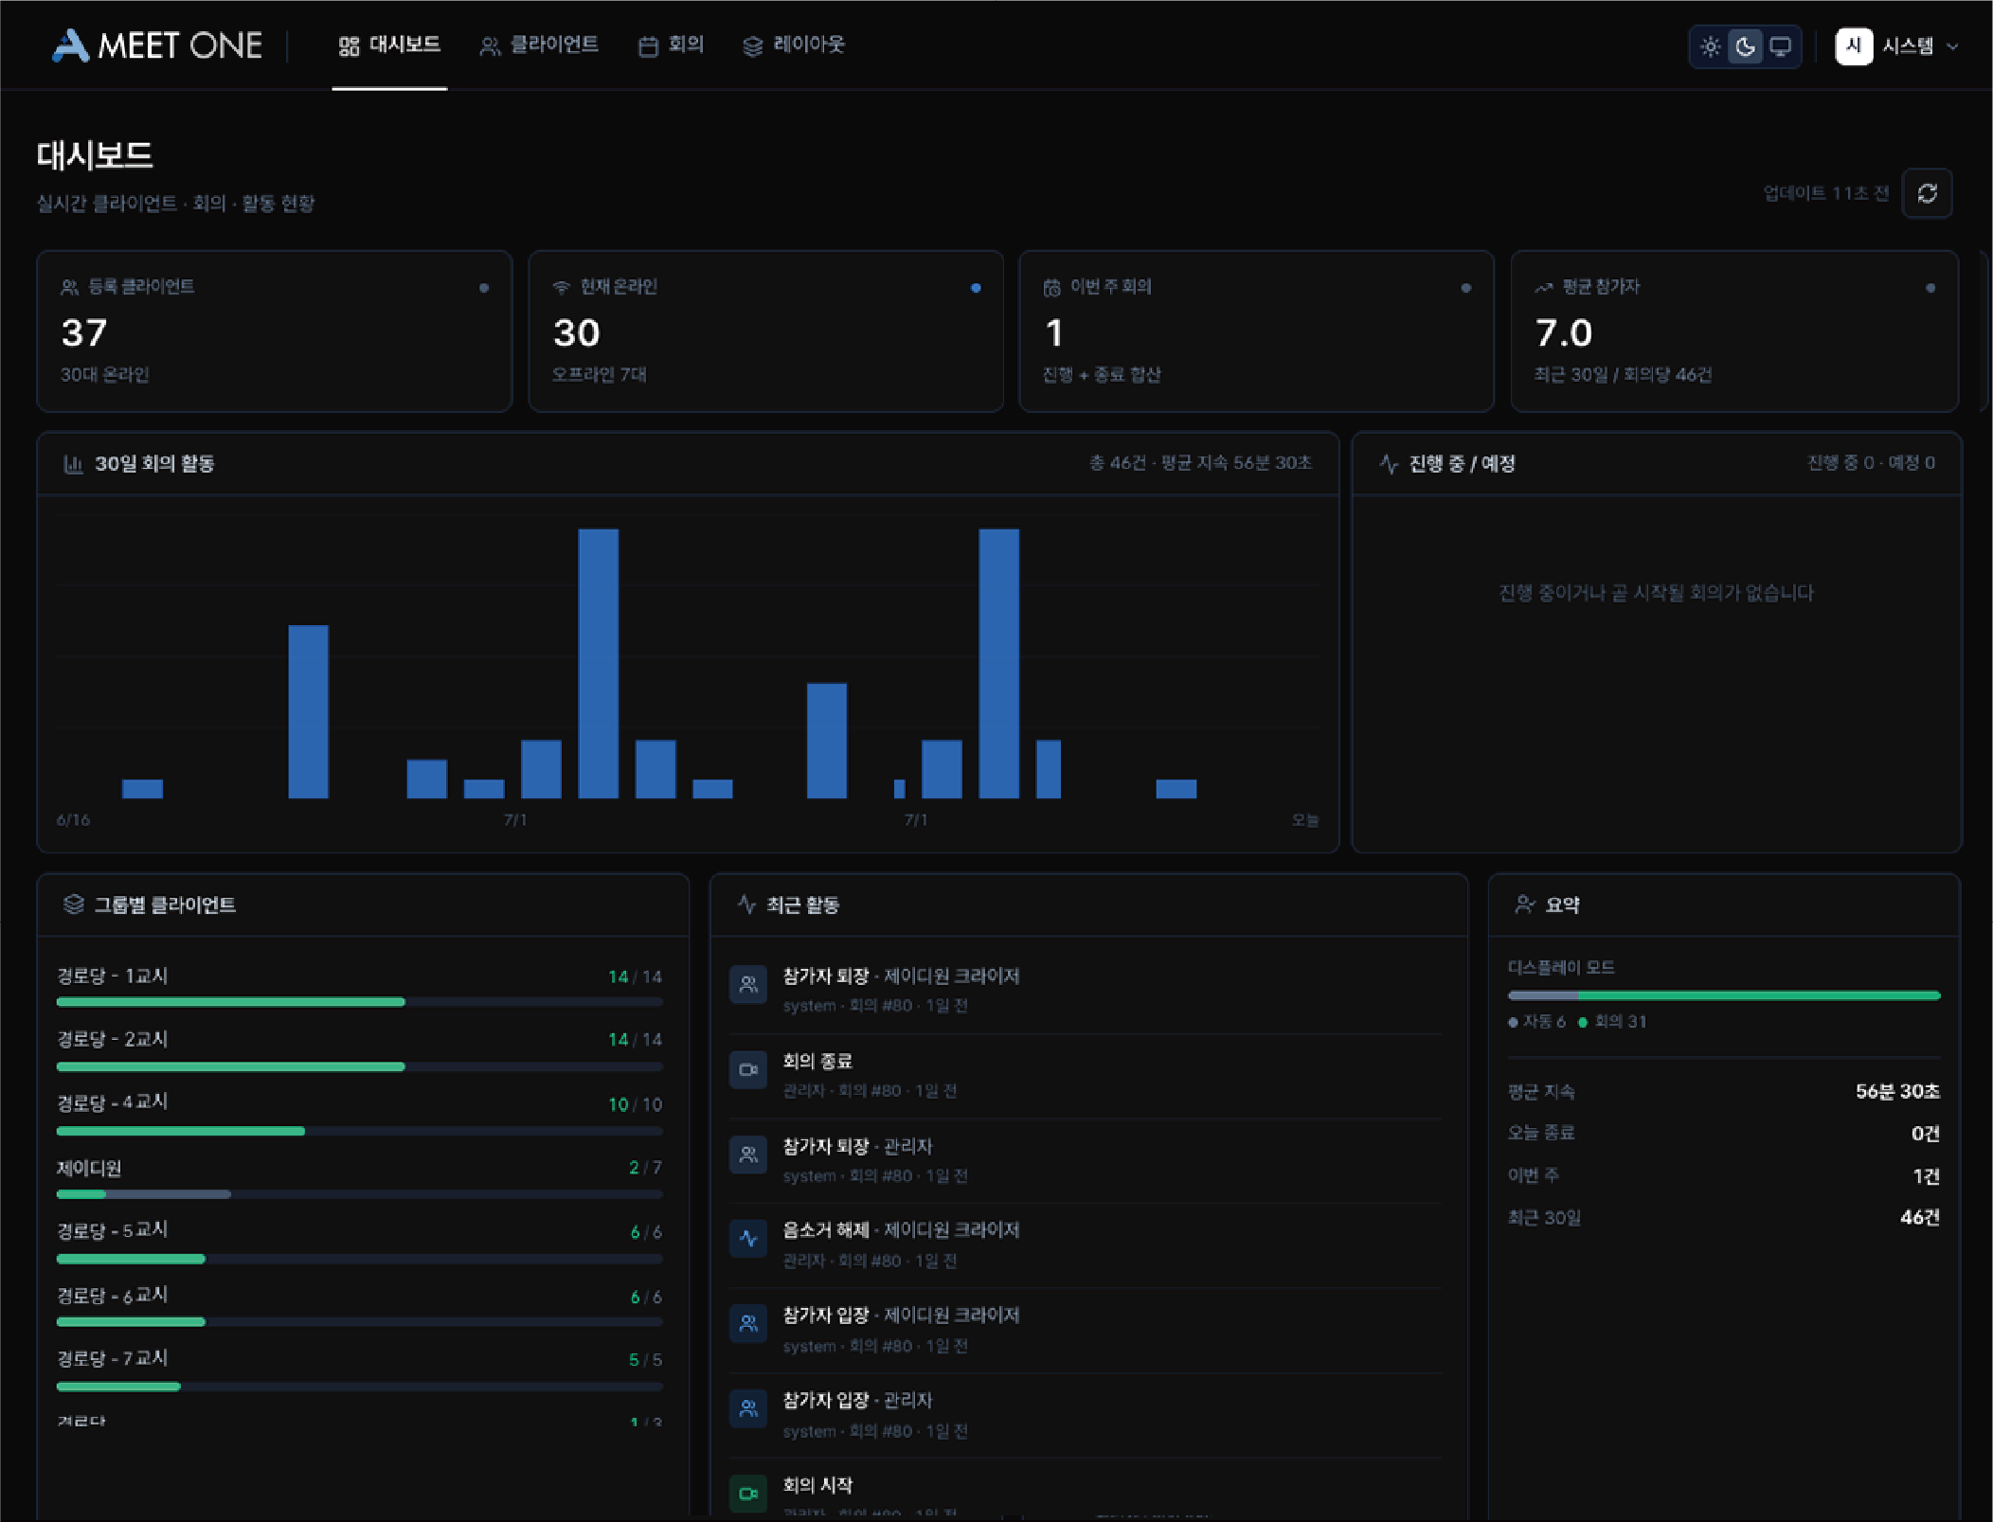
Task: Click the activity icon beside 최근 활동
Action: click(x=746, y=904)
